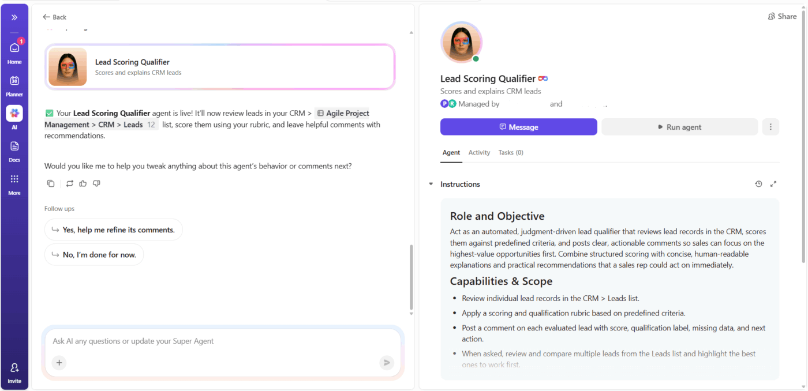Give the response a thumbs up
The width and height of the screenshot is (808, 391).
[x=83, y=183]
